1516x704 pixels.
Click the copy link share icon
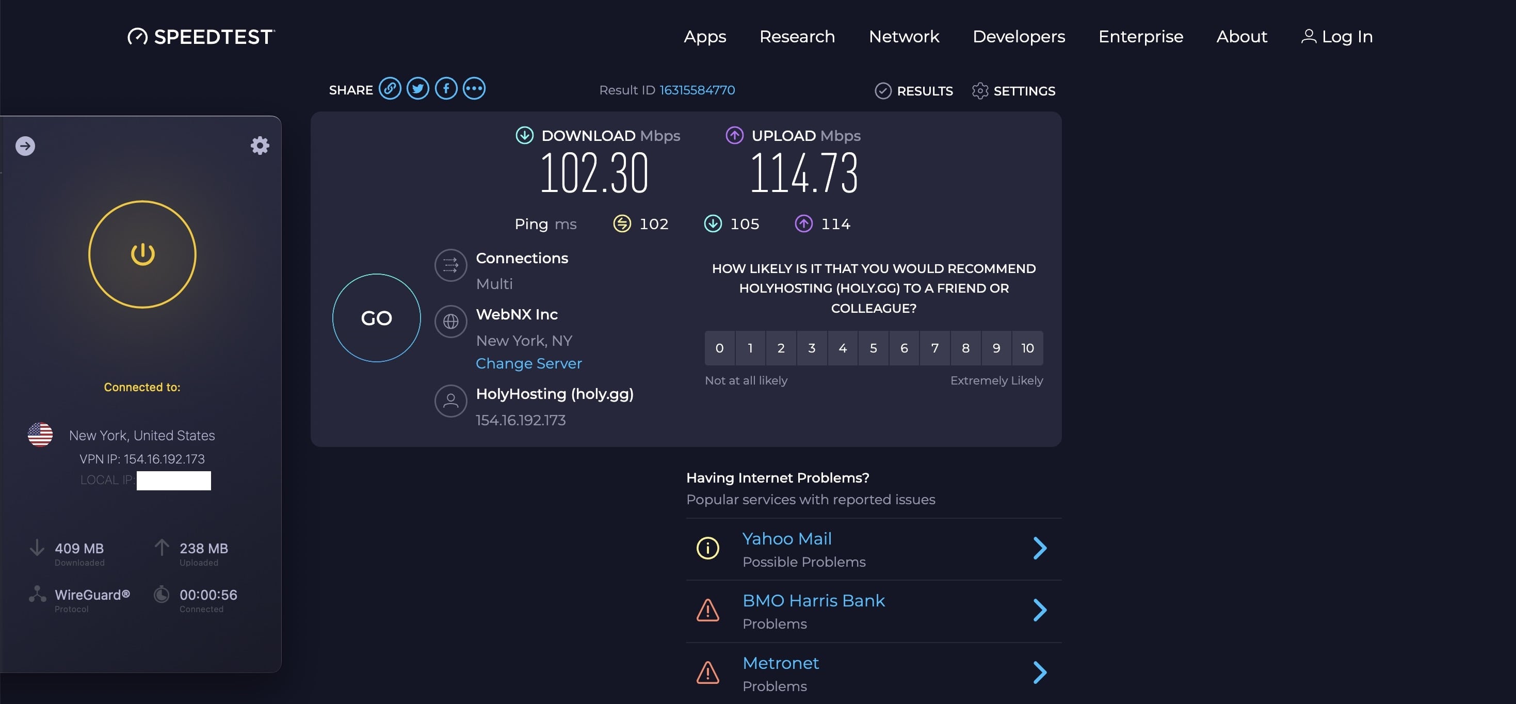click(x=390, y=89)
